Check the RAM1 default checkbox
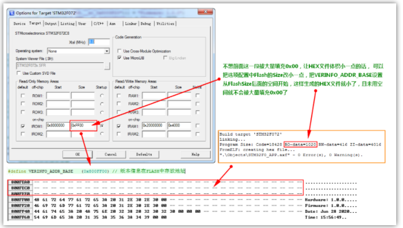This screenshot has height=228, width=403. point(118,96)
